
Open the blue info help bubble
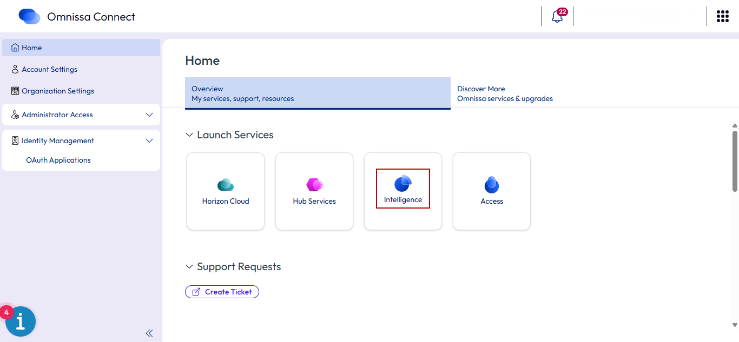[21, 321]
